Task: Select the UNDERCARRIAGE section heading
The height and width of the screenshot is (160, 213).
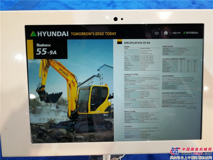Action: tap(168, 76)
